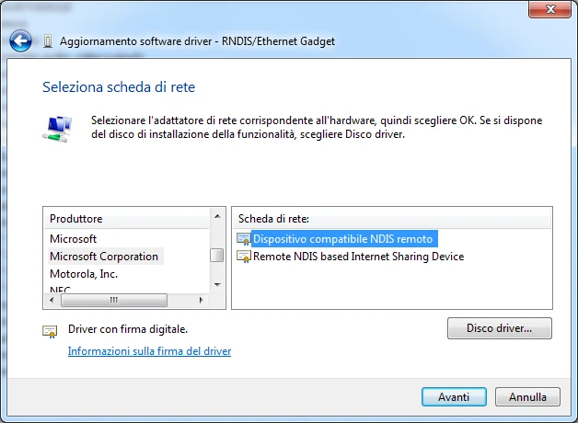Select Microsoft Corporation manufacturer
Image resolution: width=578 pixels, height=423 pixels.
click(x=106, y=257)
